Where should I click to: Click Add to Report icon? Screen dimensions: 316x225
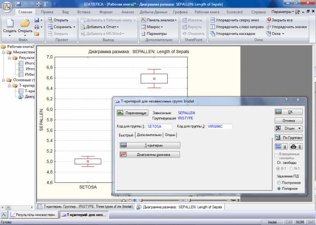[x=83, y=27]
